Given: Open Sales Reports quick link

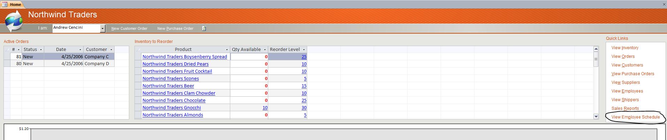Looking at the screenshot, I should point(625,108).
